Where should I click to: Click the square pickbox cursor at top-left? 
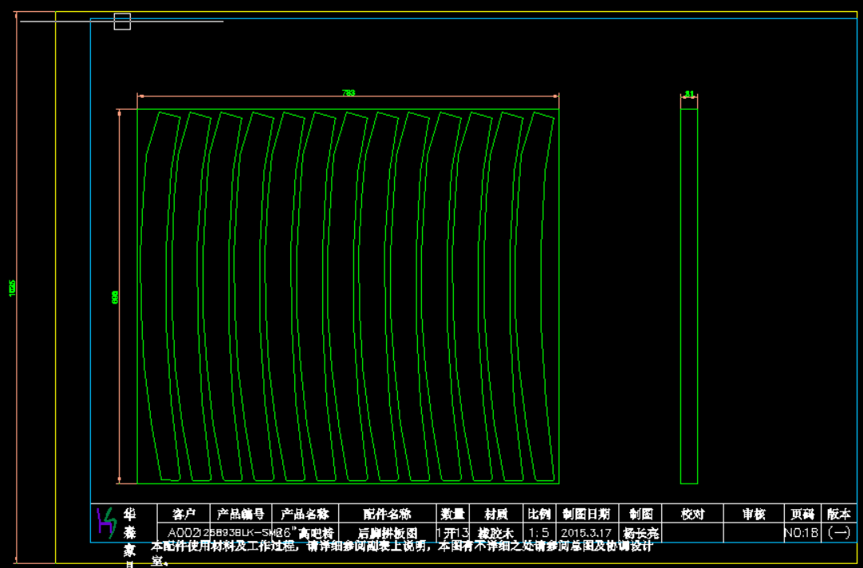[122, 22]
